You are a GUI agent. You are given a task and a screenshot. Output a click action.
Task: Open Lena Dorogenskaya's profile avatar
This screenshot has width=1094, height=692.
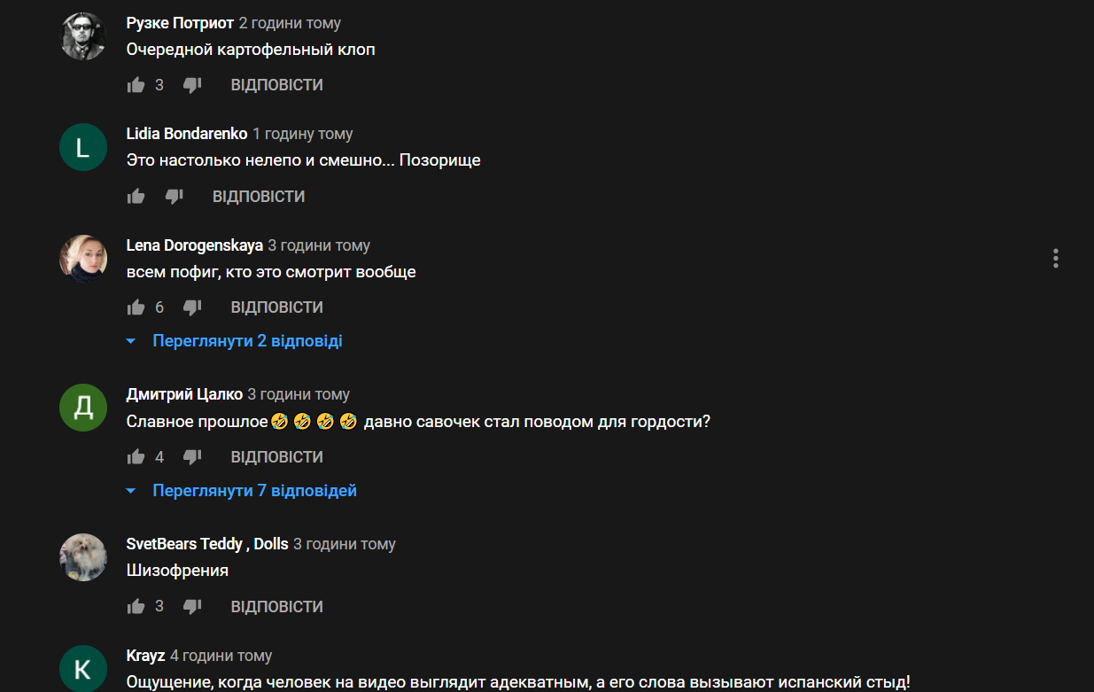point(83,259)
